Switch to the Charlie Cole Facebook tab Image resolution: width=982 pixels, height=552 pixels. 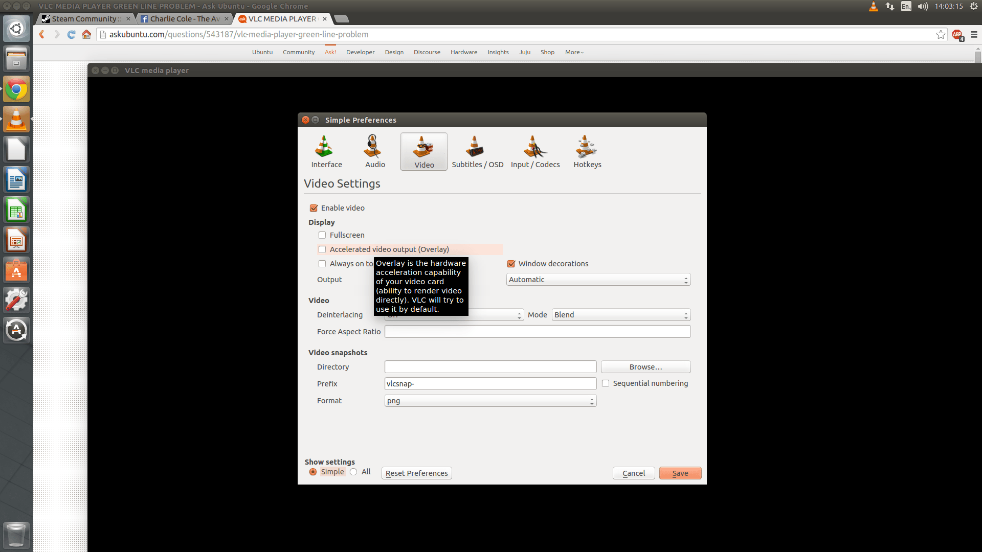184,19
